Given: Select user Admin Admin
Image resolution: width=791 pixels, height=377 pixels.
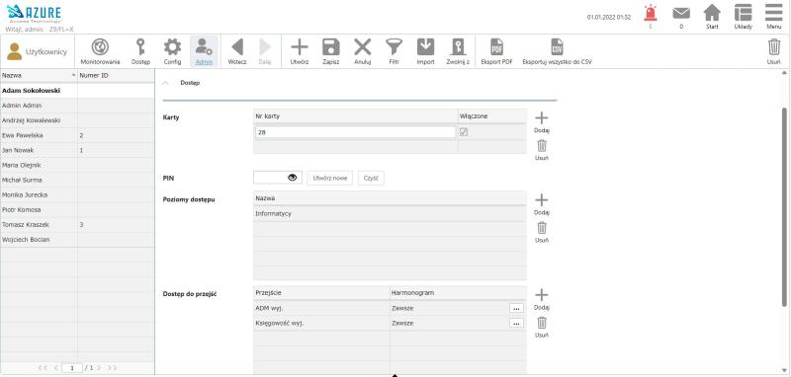Looking at the screenshot, I should [77, 106].
